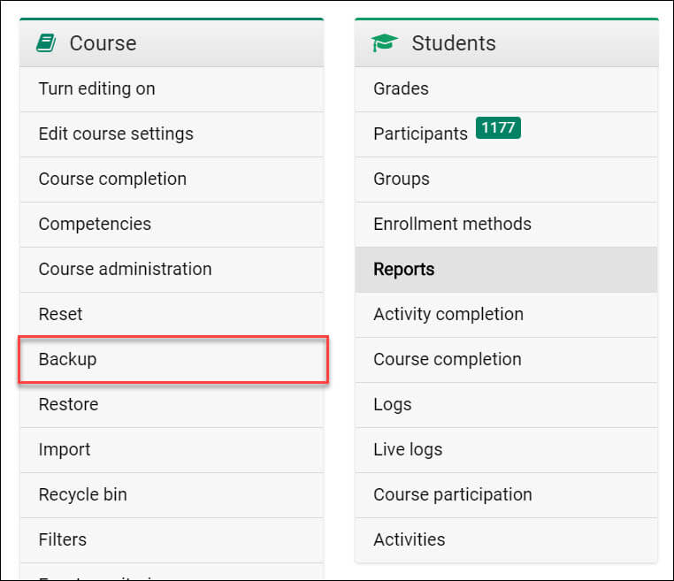Image resolution: width=674 pixels, height=581 pixels.
Task: Open Enrollment methods
Action: (x=506, y=225)
